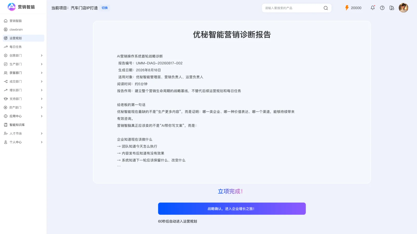Click the 给老板的第一句话 heading
The image size is (417, 234).
tap(131, 105)
